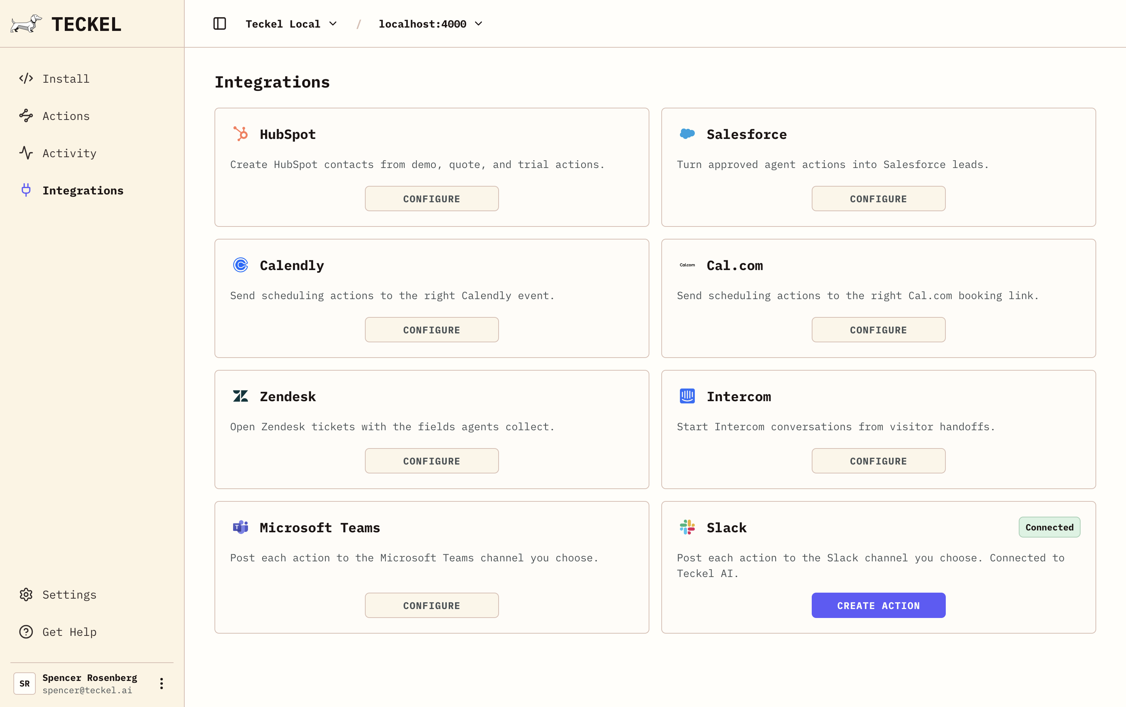Screen dimensions: 1126x707
Task: Click the Zendesk card title
Action: pos(288,396)
